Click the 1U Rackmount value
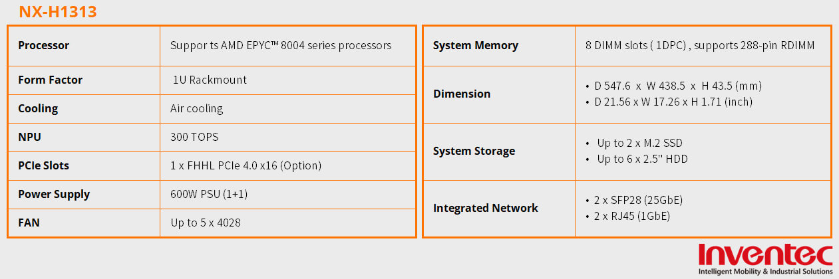Image resolution: width=839 pixels, height=279 pixels. (x=210, y=80)
